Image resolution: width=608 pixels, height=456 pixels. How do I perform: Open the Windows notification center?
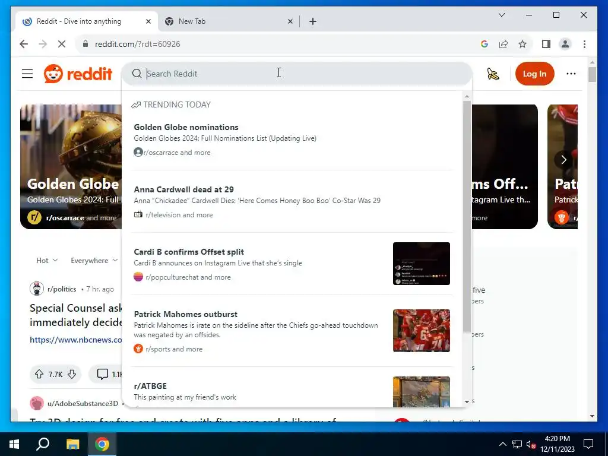coord(588,444)
